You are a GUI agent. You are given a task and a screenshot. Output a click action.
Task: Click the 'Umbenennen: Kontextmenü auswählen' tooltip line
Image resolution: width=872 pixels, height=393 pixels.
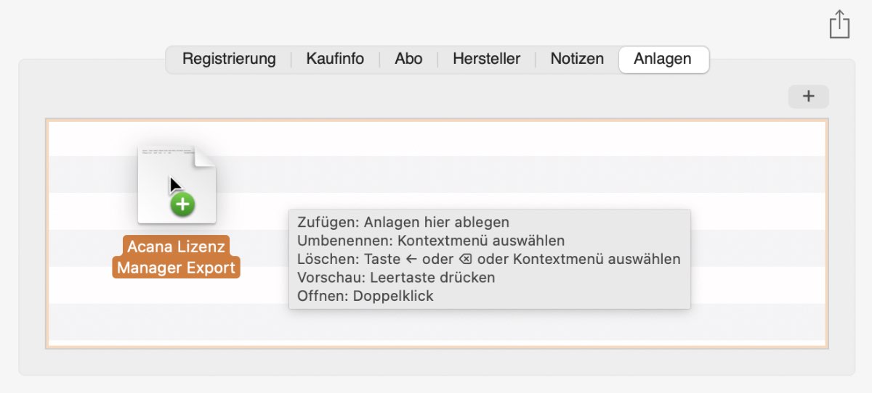431,240
